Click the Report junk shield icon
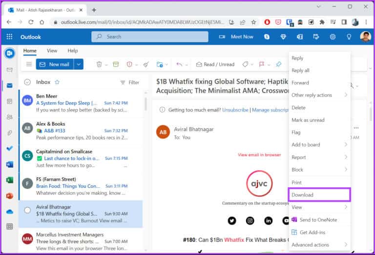 click(x=129, y=64)
